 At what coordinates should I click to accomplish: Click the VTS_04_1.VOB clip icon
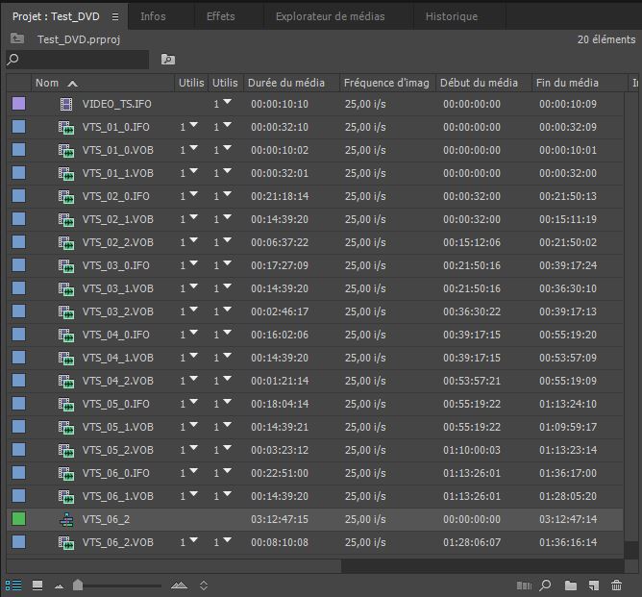pos(66,359)
